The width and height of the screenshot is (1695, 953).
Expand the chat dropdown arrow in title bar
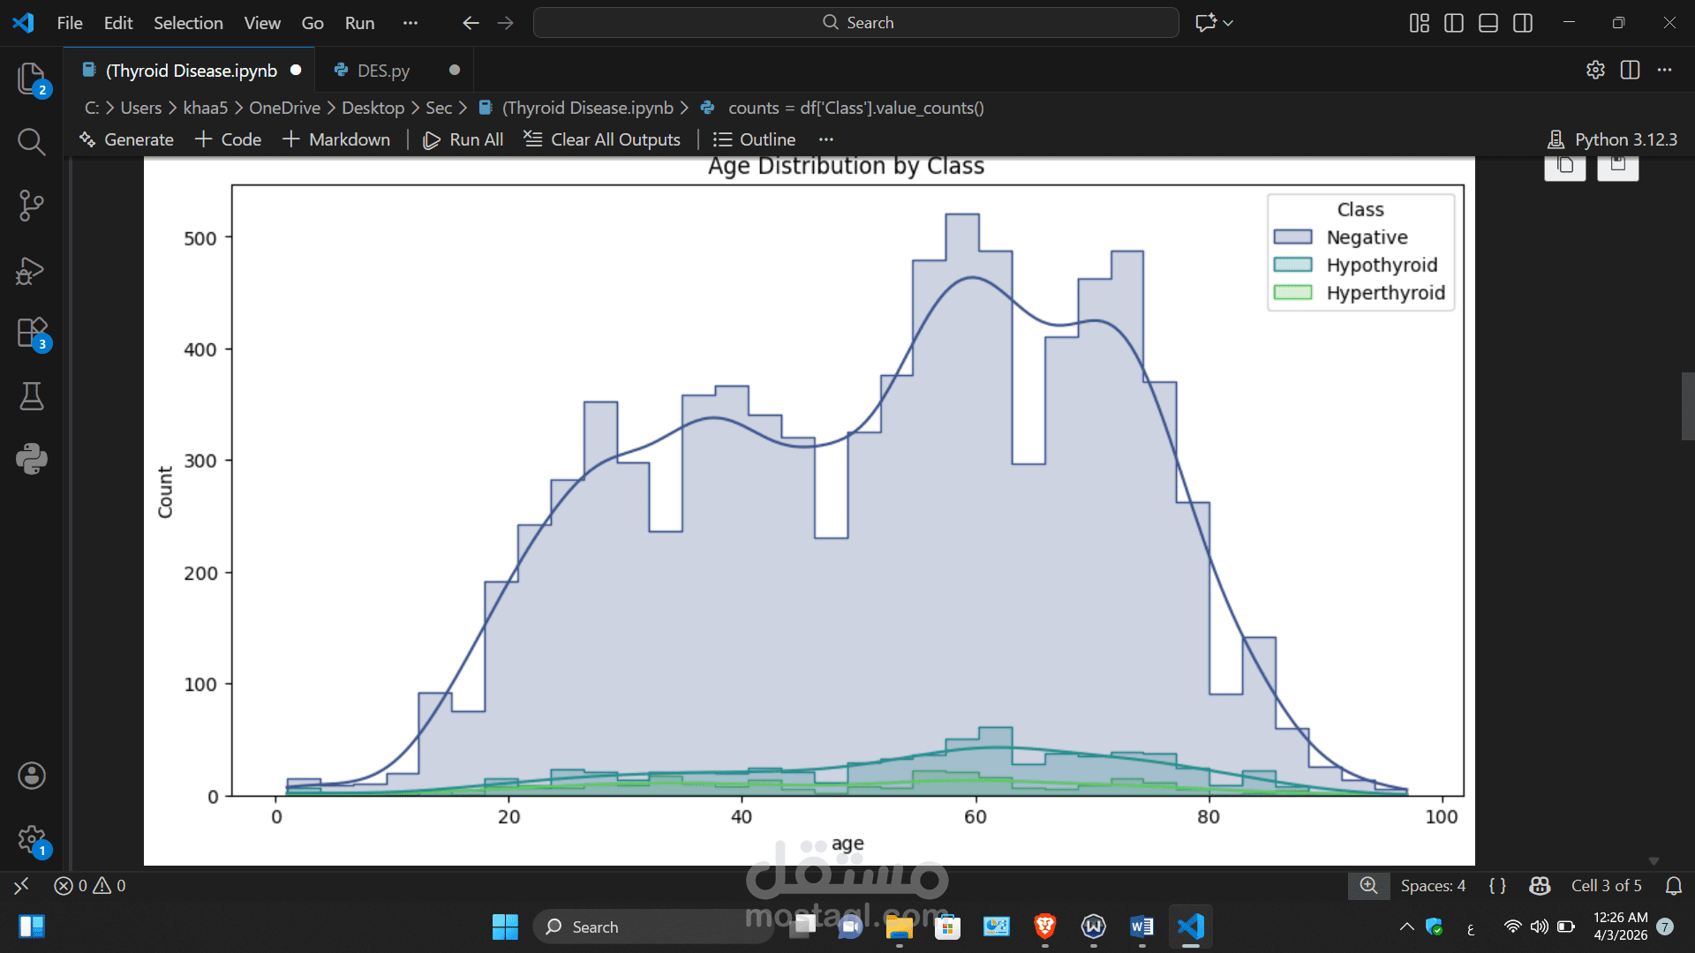(x=1228, y=23)
